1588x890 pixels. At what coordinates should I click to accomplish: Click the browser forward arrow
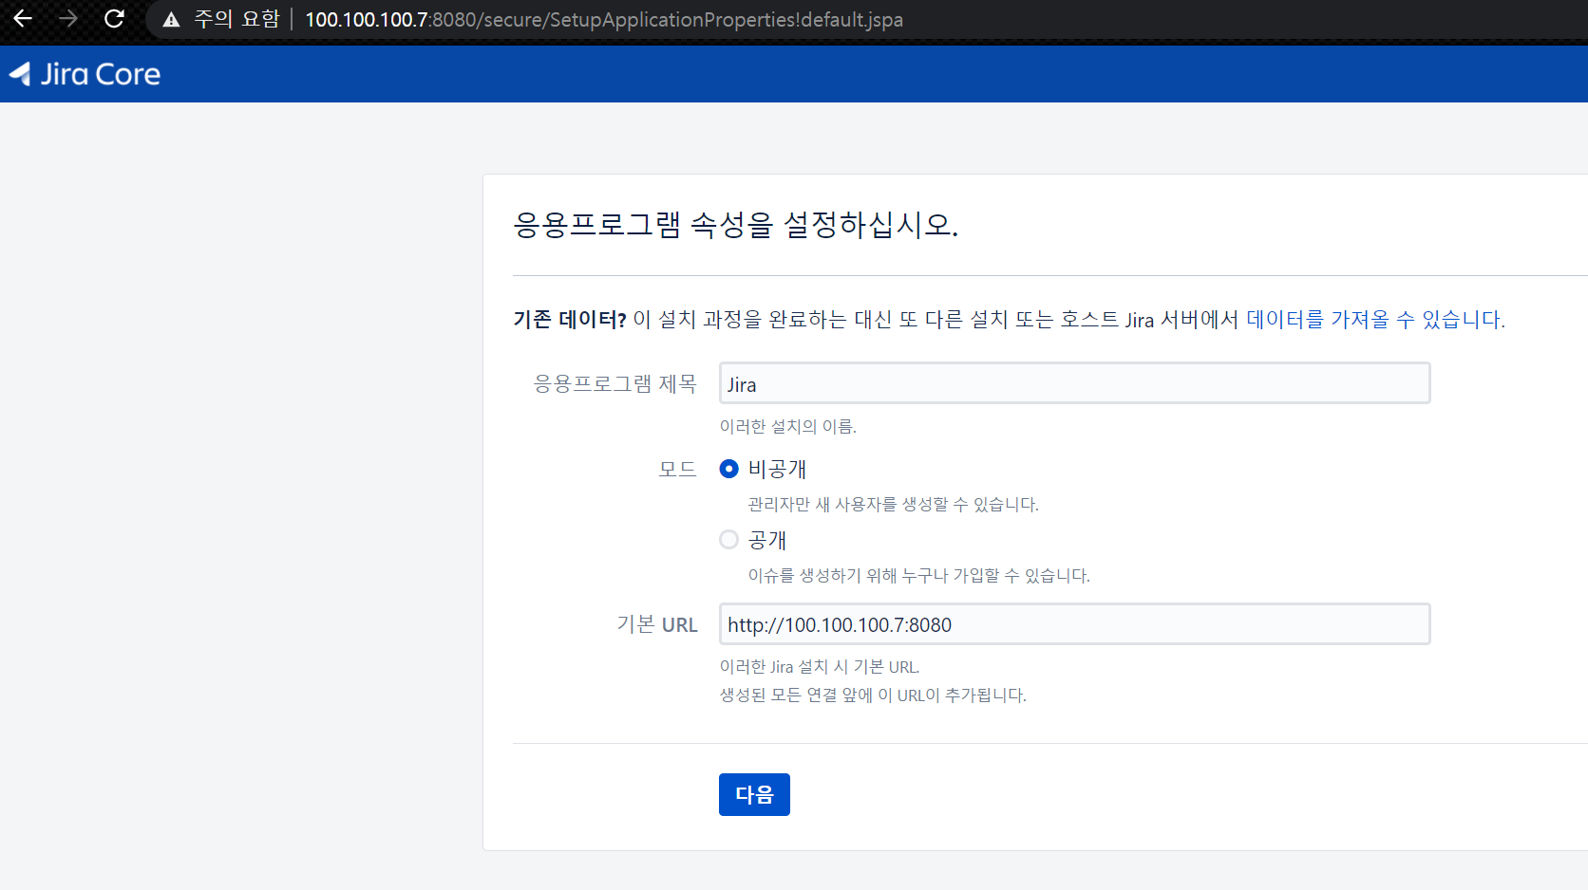pos(68,19)
